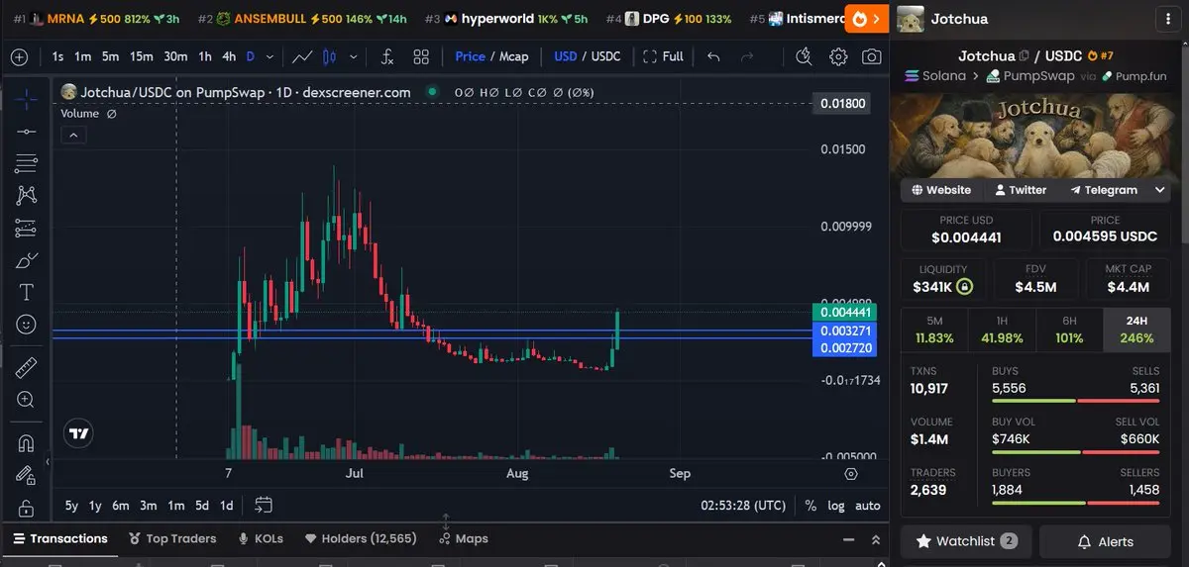Open quick search in chart toolbar

pyautogui.click(x=805, y=57)
